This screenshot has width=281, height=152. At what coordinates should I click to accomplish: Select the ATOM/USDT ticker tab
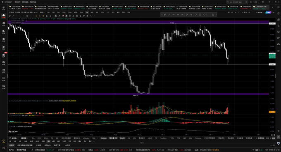tap(207, 7)
